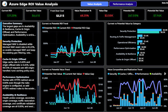Click the Potential ROI legend color dot

[43, 28]
